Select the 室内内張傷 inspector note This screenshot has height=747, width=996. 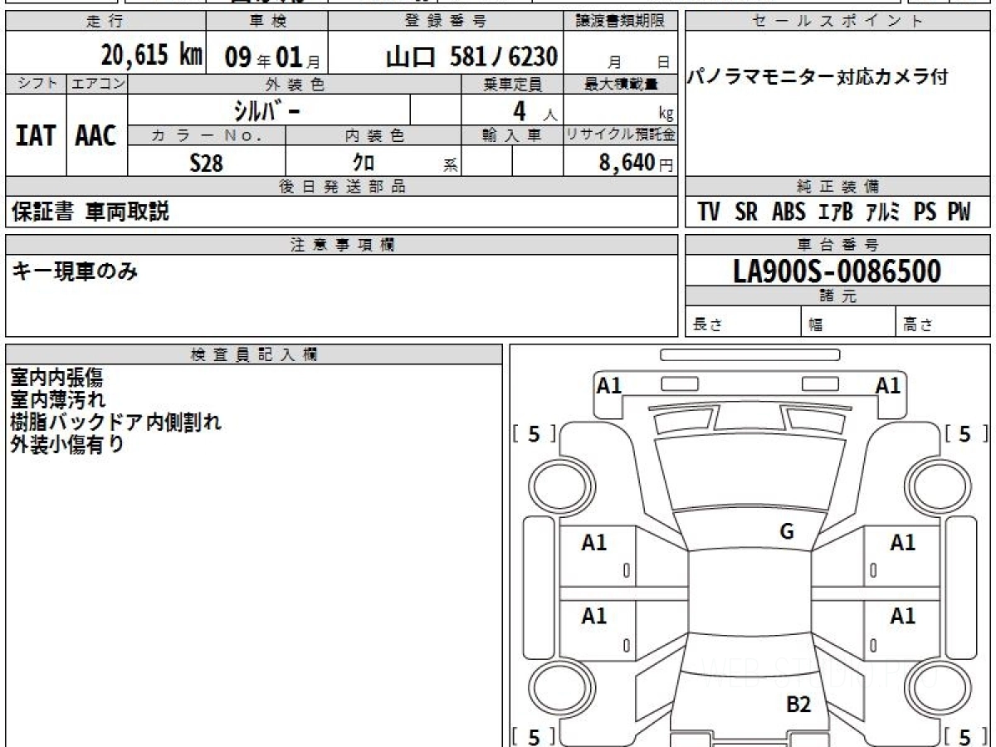point(57,378)
